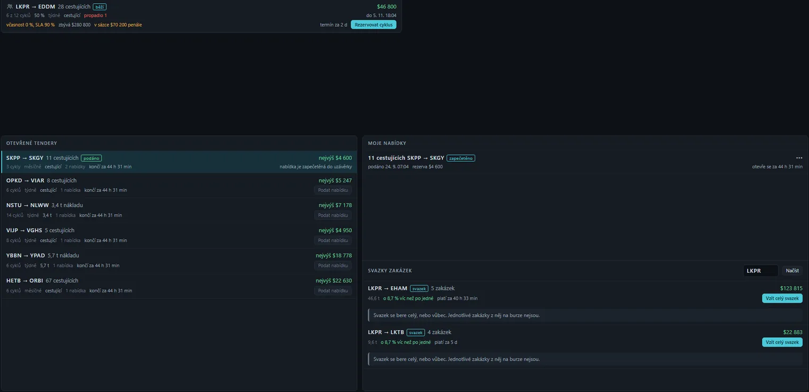Click the nejvýš $22 630 amount
The width and height of the screenshot is (809, 392).
(334, 281)
